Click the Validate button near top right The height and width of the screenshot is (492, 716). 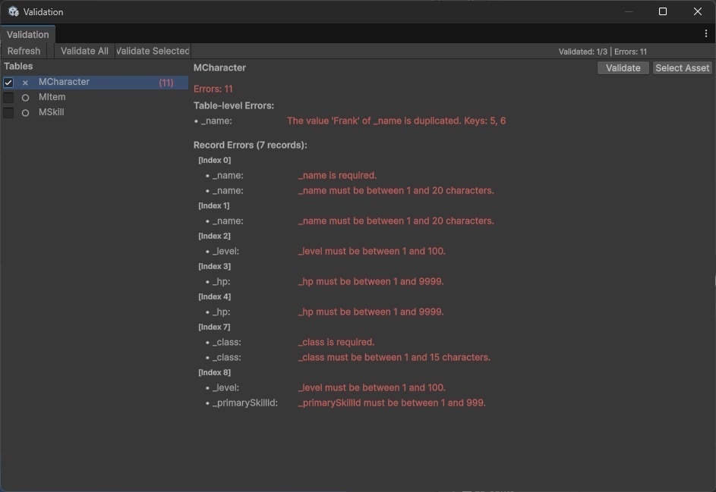623,67
